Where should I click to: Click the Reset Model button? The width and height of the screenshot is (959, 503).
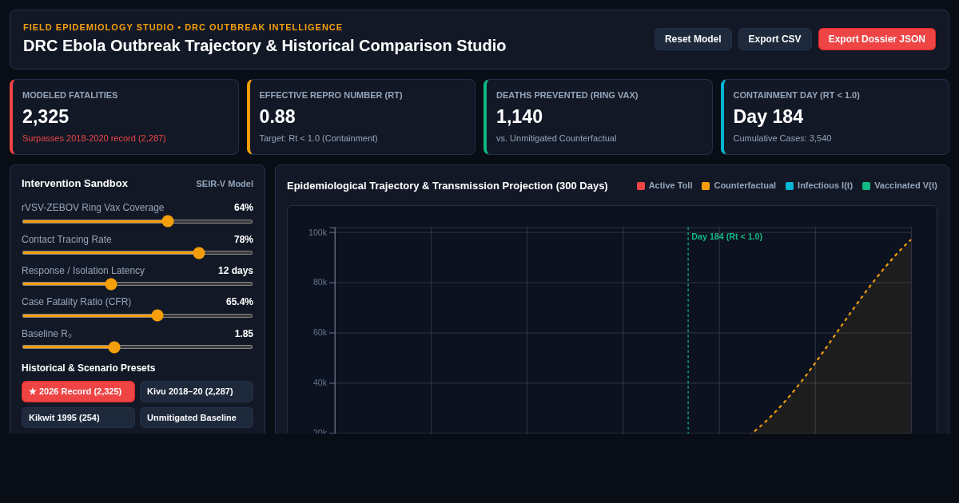(x=693, y=39)
